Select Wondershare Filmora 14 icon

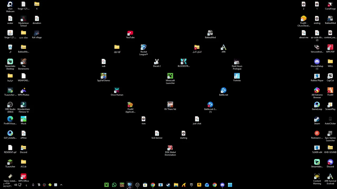[x=23, y=107]
